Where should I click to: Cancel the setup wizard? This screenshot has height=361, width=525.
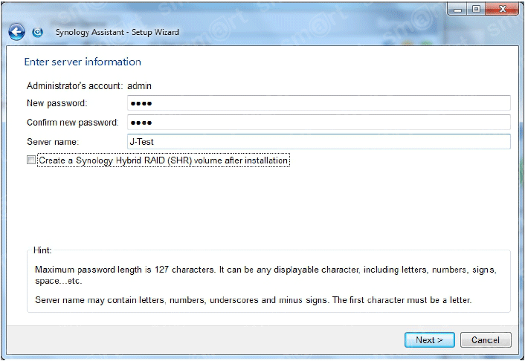(x=486, y=340)
